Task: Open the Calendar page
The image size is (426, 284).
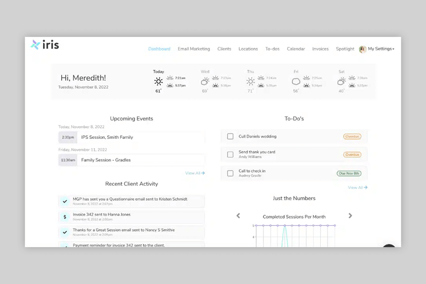Action: tap(296, 49)
